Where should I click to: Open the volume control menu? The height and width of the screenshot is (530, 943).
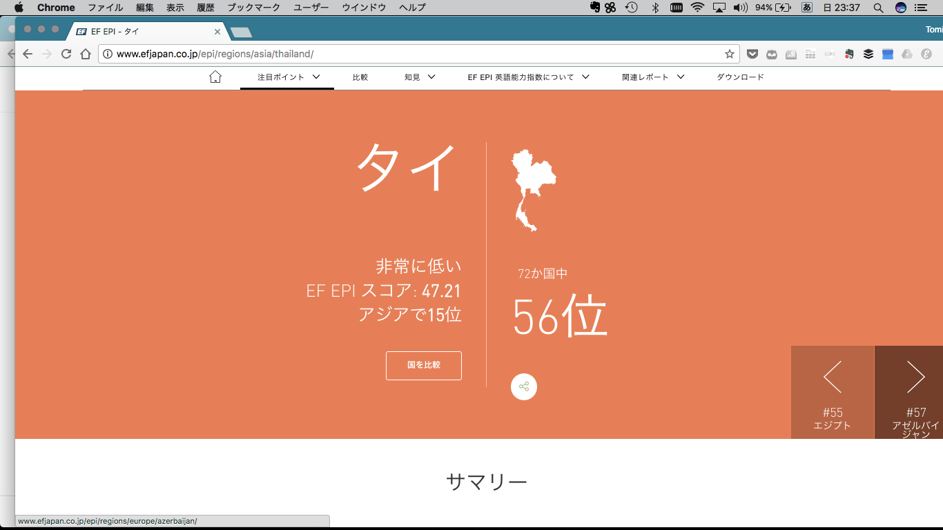click(x=740, y=8)
